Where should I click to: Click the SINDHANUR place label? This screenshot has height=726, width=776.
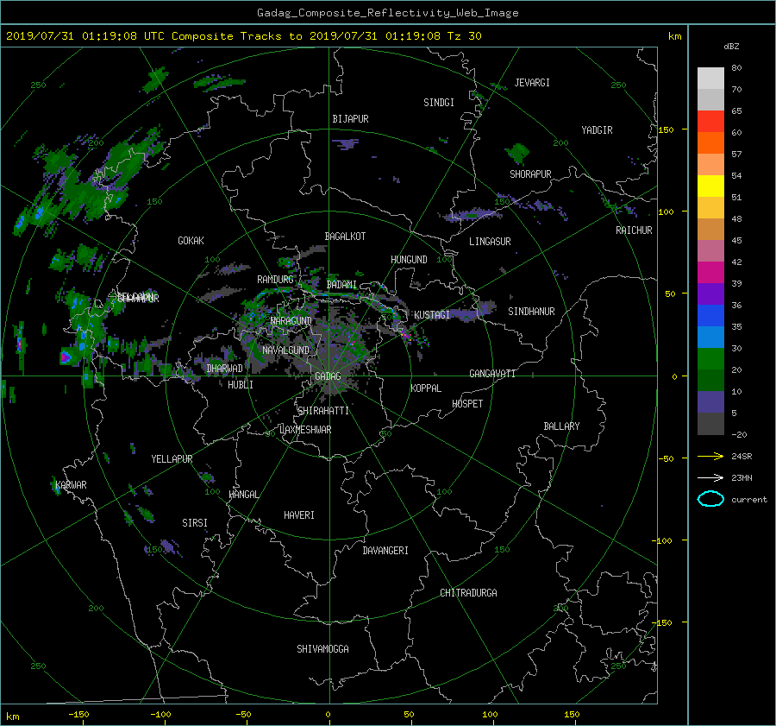pos(531,312)
